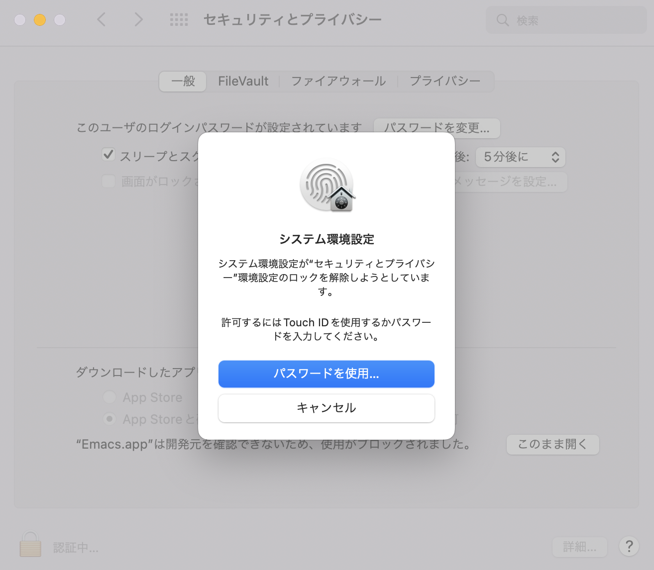Image resolution: width=654 pixels, height=570 pixels.
Task: Click the yellow minimize window button
Action: pos(40,20)
